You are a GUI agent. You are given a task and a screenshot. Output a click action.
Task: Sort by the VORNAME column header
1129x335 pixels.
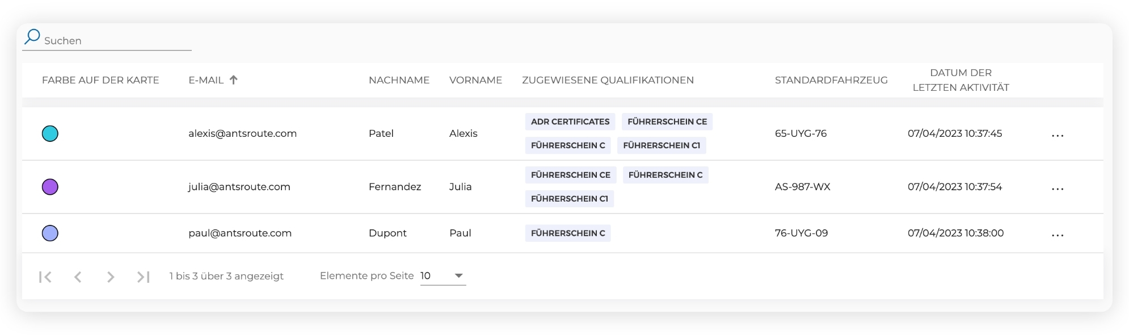tap(475, 80)
